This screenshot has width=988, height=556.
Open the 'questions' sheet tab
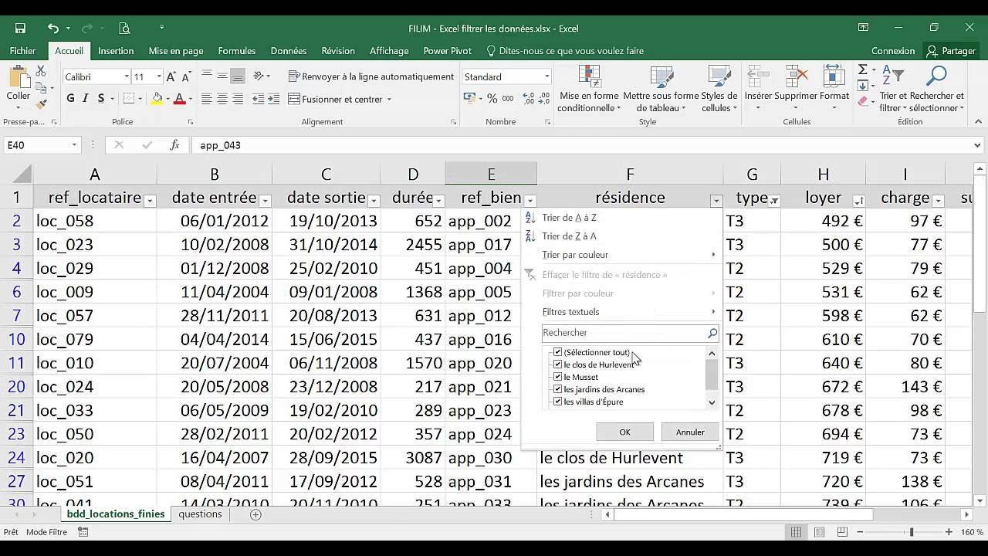coord(200,514)
